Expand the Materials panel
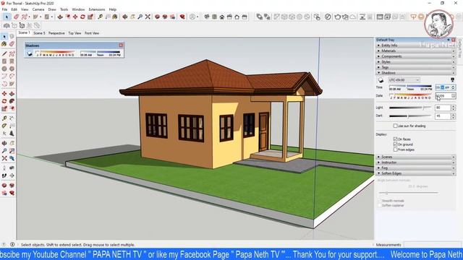The image size is (463, 260). pos(416,51)
